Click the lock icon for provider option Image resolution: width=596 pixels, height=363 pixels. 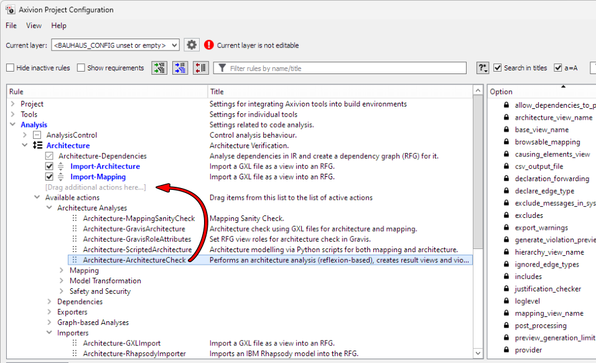coord(506,349)
